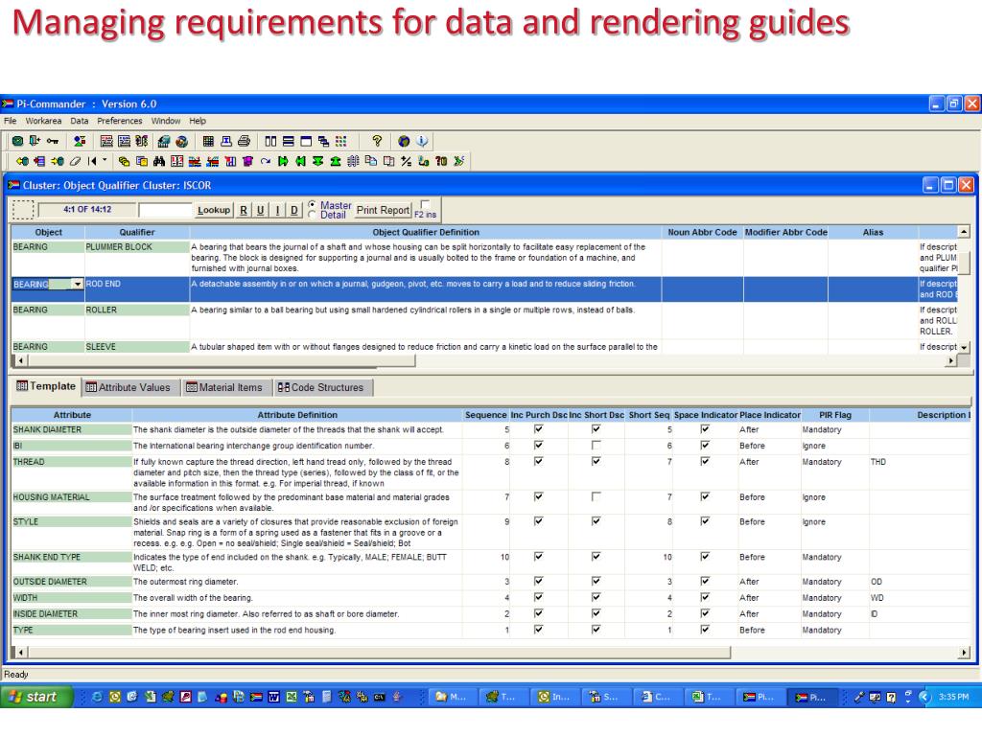This screenshot has width=982, height=736.
Task: Open the BEARING object dropdown arrow
Action: (x=77, y=284)
